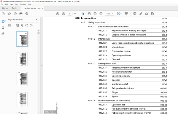Click the page number input field
Image resolution: width=178 pixels, height=114 pixels.
70,14
